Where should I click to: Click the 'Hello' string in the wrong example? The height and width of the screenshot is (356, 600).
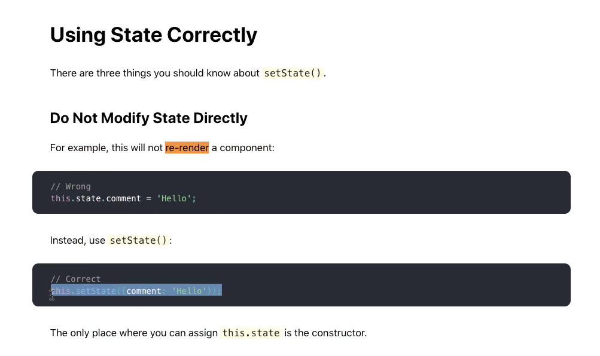click(173, 198)
